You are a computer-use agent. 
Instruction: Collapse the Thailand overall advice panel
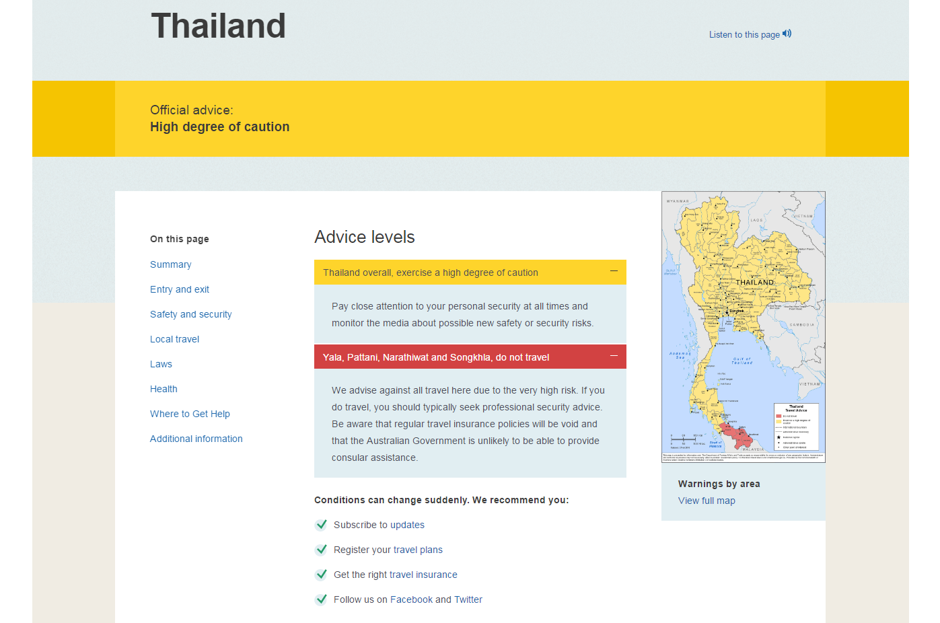[614, 272]
